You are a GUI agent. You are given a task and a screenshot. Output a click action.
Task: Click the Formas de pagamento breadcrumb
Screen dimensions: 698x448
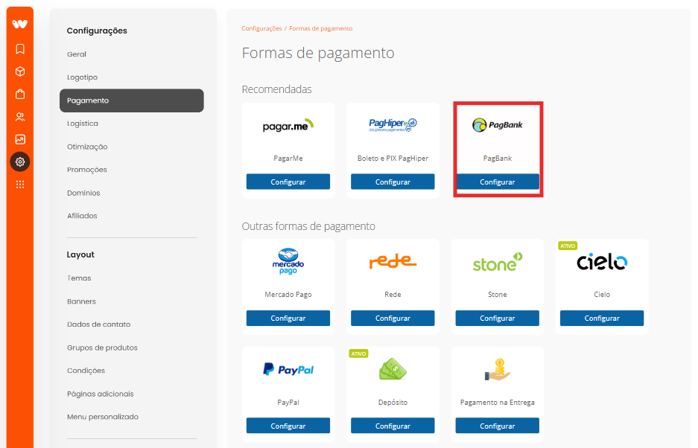tap(321, 28)
